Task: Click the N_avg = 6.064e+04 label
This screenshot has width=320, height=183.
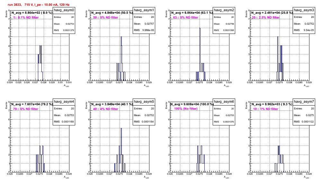Action: tap(192, 13)
